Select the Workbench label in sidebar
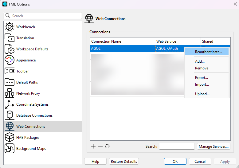Screen dimensions: 239x168 25,27
